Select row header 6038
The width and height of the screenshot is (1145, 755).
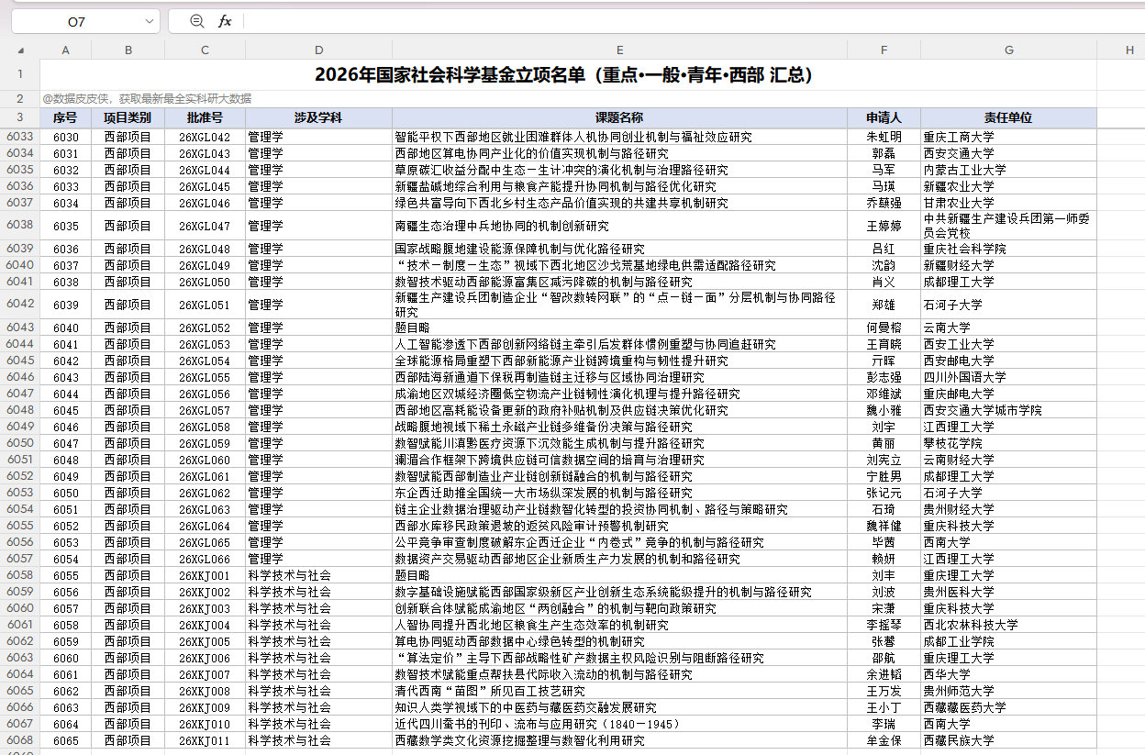(20, 225)
